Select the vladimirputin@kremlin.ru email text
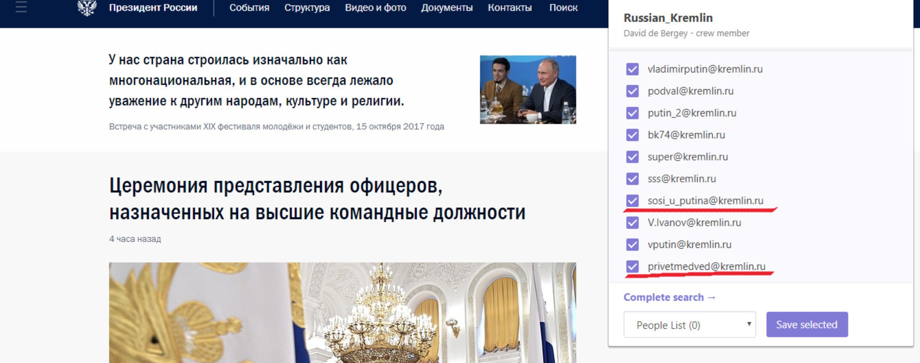920x363 pixels. (705, 69)
